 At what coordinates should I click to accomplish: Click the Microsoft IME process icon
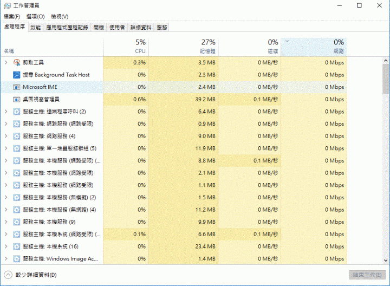16,87
